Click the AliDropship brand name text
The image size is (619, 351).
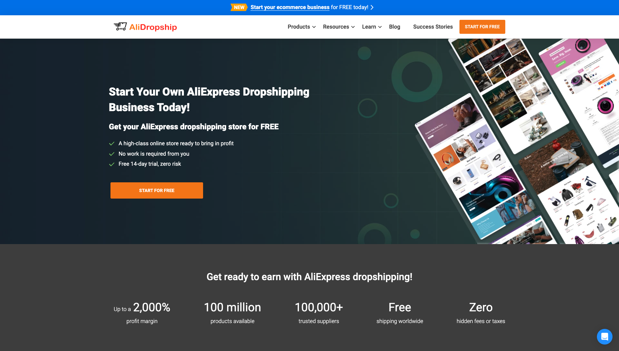point(153,27)
